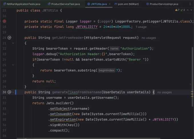Click the generateTikenFromUsername method name
Screen dimensions: 194x139
point(77,92)
